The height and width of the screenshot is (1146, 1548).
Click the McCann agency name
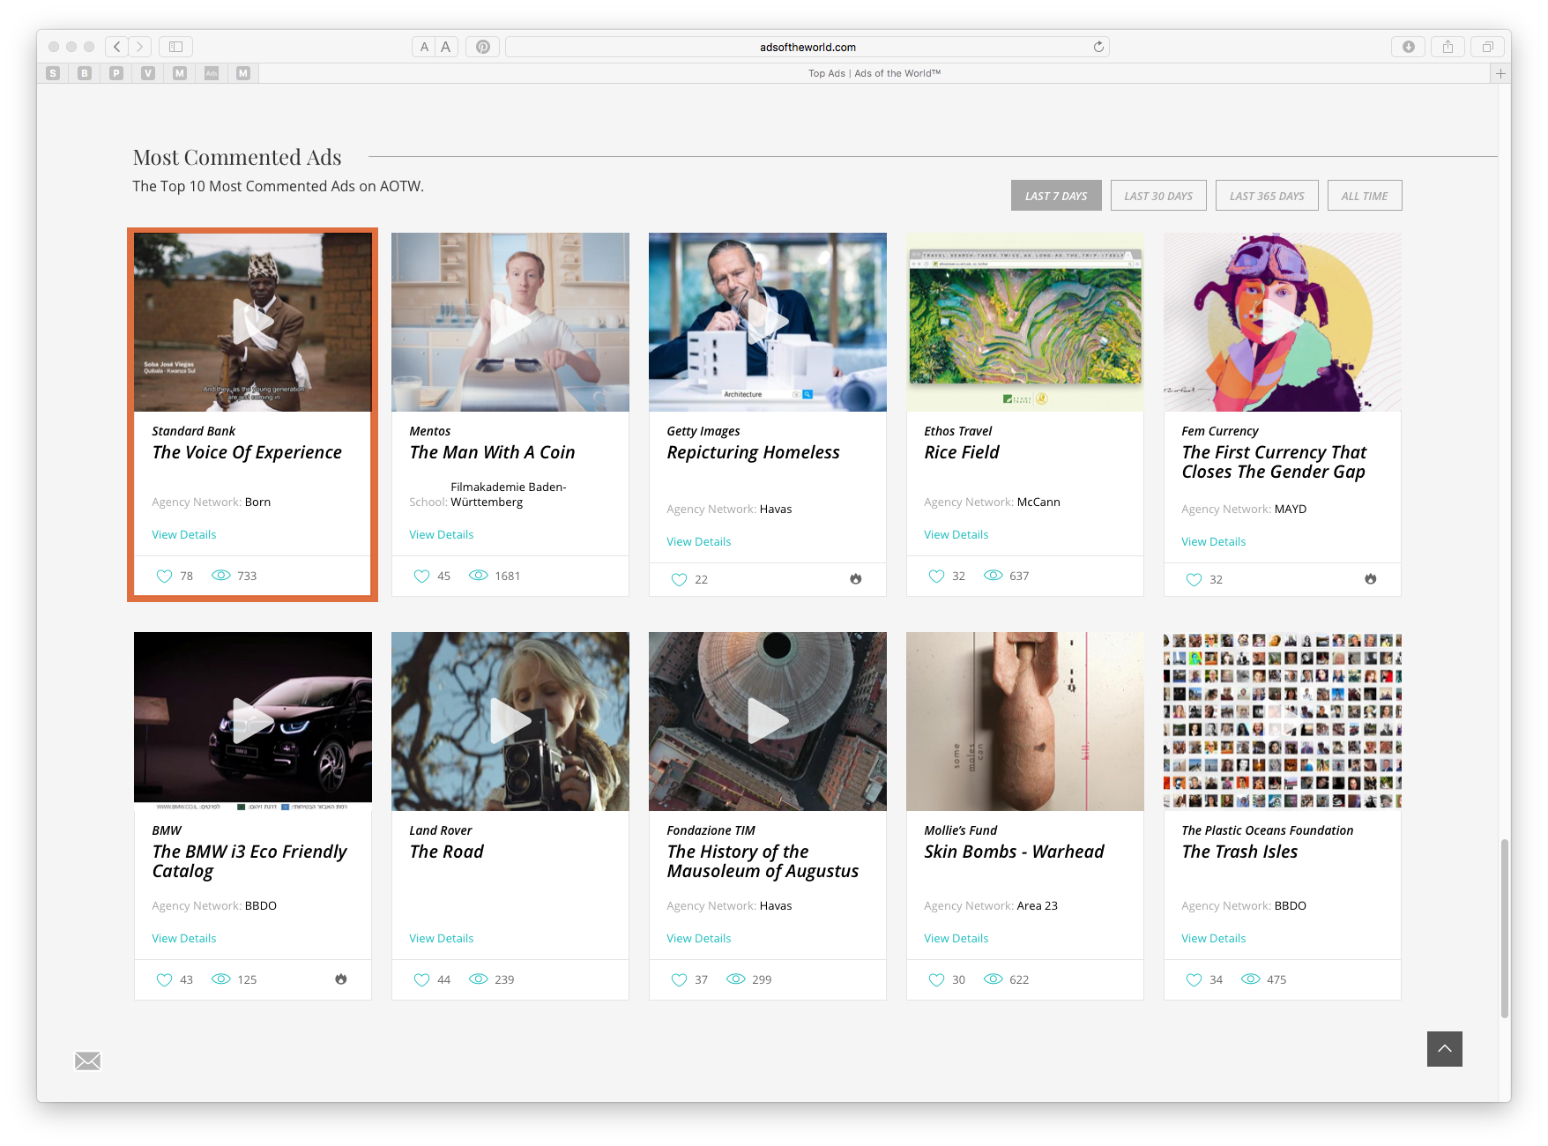[x=1038, y=502]
